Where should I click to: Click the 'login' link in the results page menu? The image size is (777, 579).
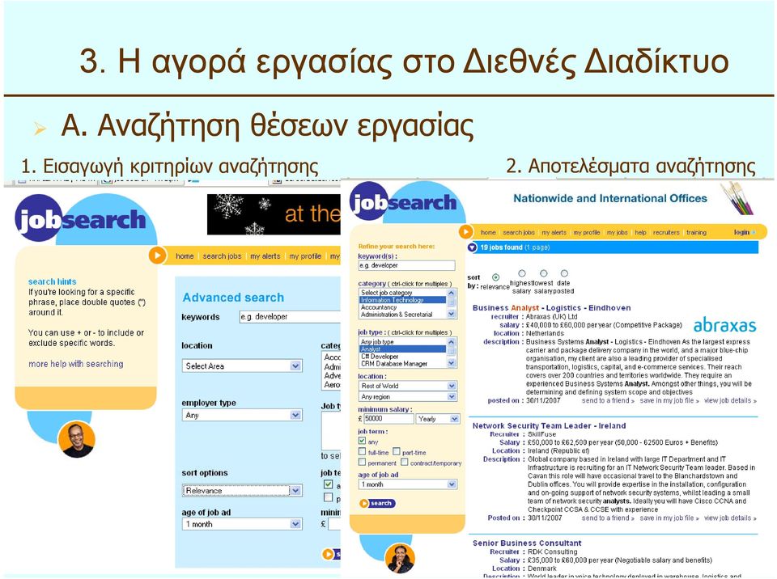click(742, 232)
